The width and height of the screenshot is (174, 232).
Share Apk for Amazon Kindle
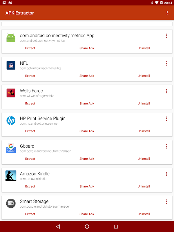[87, 186]
